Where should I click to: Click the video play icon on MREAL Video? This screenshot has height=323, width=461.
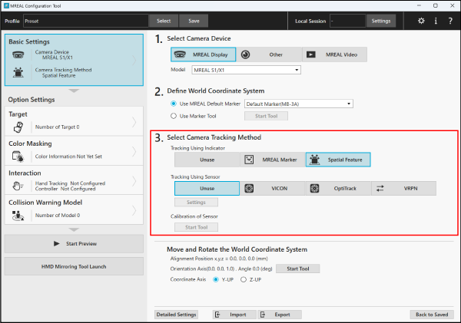(x=311, y=54)
